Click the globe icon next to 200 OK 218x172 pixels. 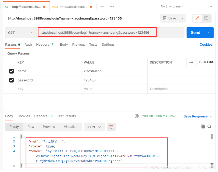click(x=137, y=116)
